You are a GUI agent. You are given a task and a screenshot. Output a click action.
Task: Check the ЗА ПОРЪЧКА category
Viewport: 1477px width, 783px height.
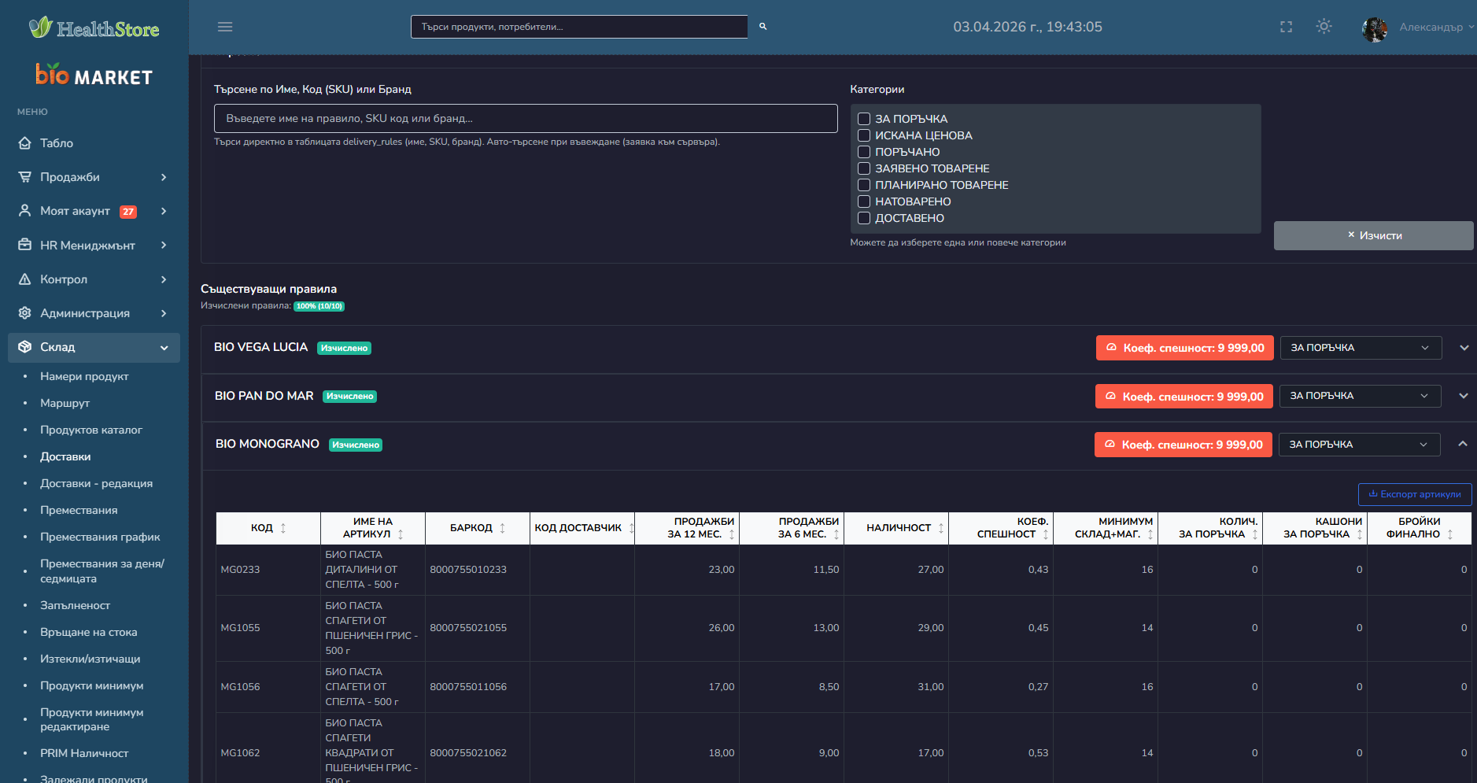tap(864, 119)
